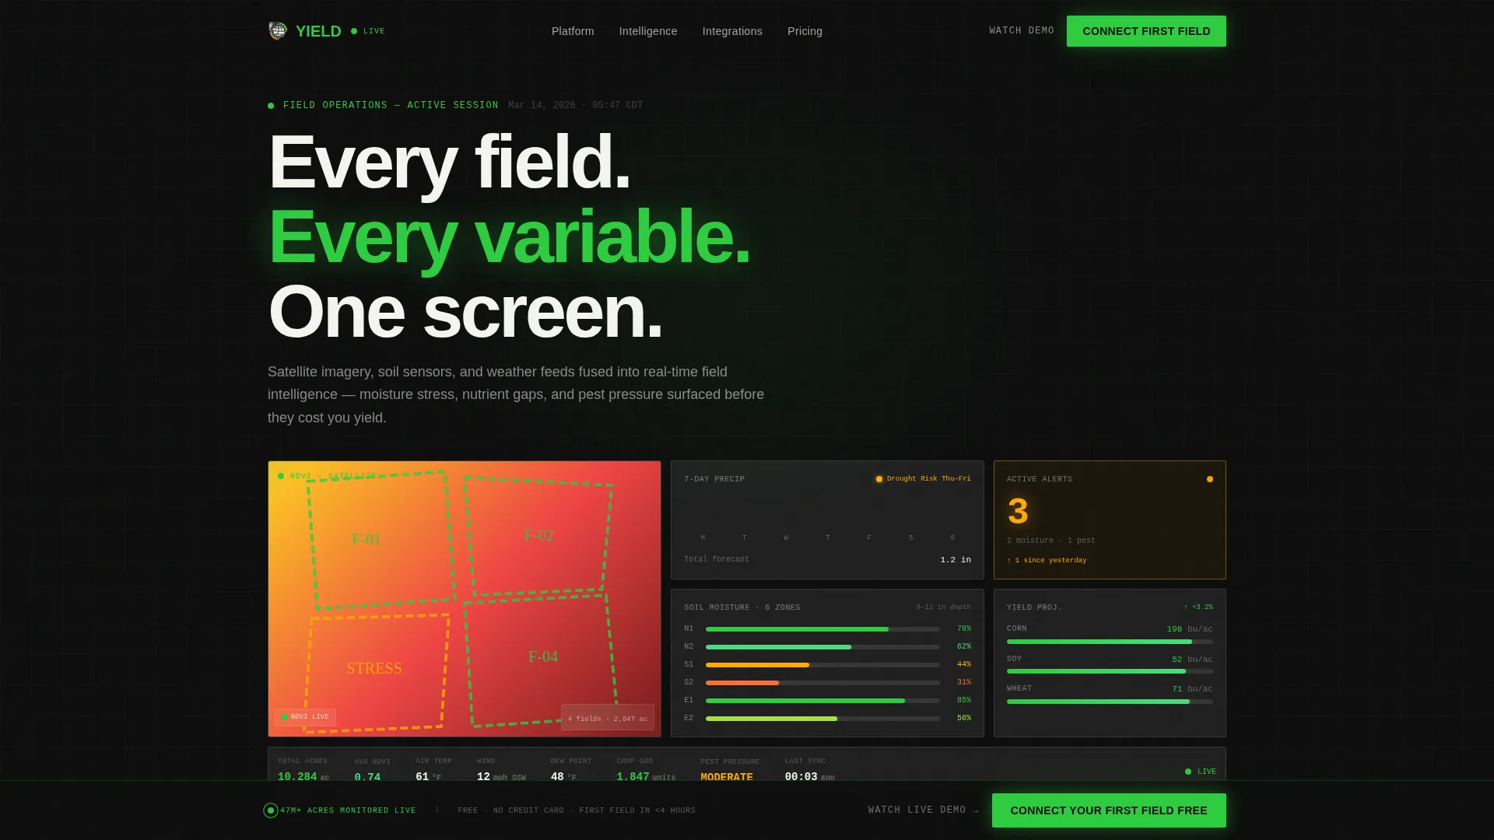Screen dimensions: 1494x840
Task: Click the YIELD brand name link
Action: [x=318, y=31]
